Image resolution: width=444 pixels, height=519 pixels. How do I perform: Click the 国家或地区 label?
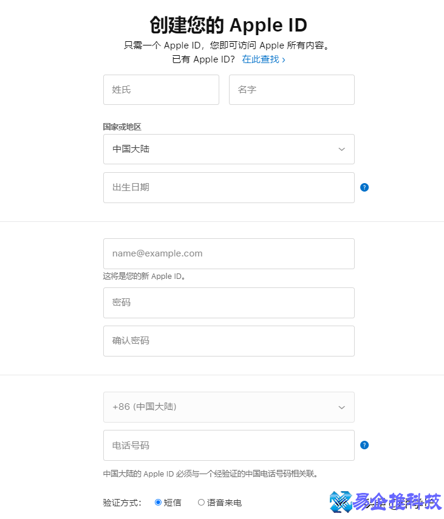tap(122, 127)
